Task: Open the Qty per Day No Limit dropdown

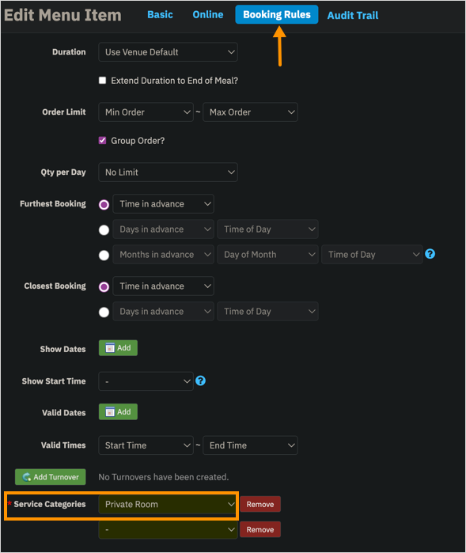Action: 168,172
